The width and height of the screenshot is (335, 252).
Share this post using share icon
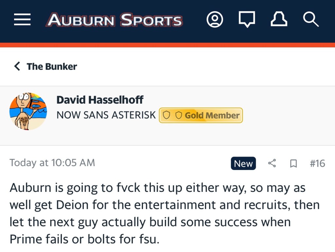[272, 163]
